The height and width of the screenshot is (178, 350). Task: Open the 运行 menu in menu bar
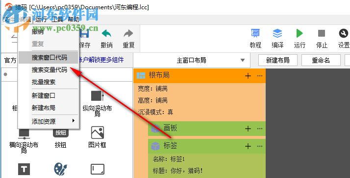(41, 20)
